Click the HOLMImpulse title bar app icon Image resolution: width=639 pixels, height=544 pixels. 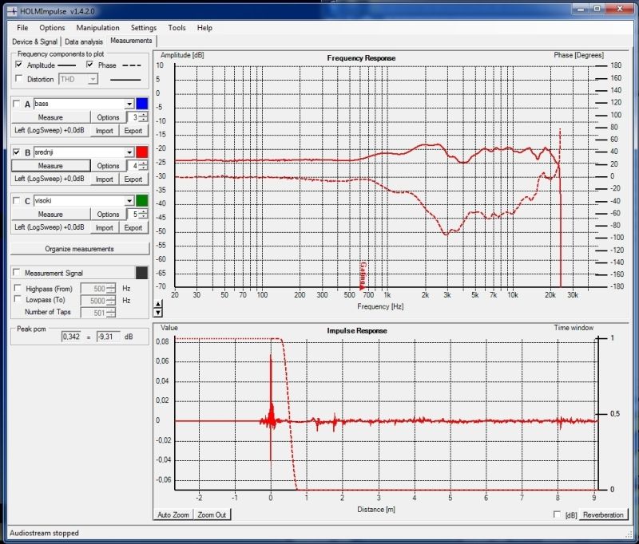[13, 11]
